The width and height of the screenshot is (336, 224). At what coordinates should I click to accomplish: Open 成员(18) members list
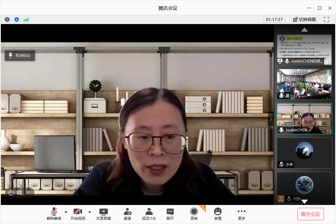(x=149, y=214)
